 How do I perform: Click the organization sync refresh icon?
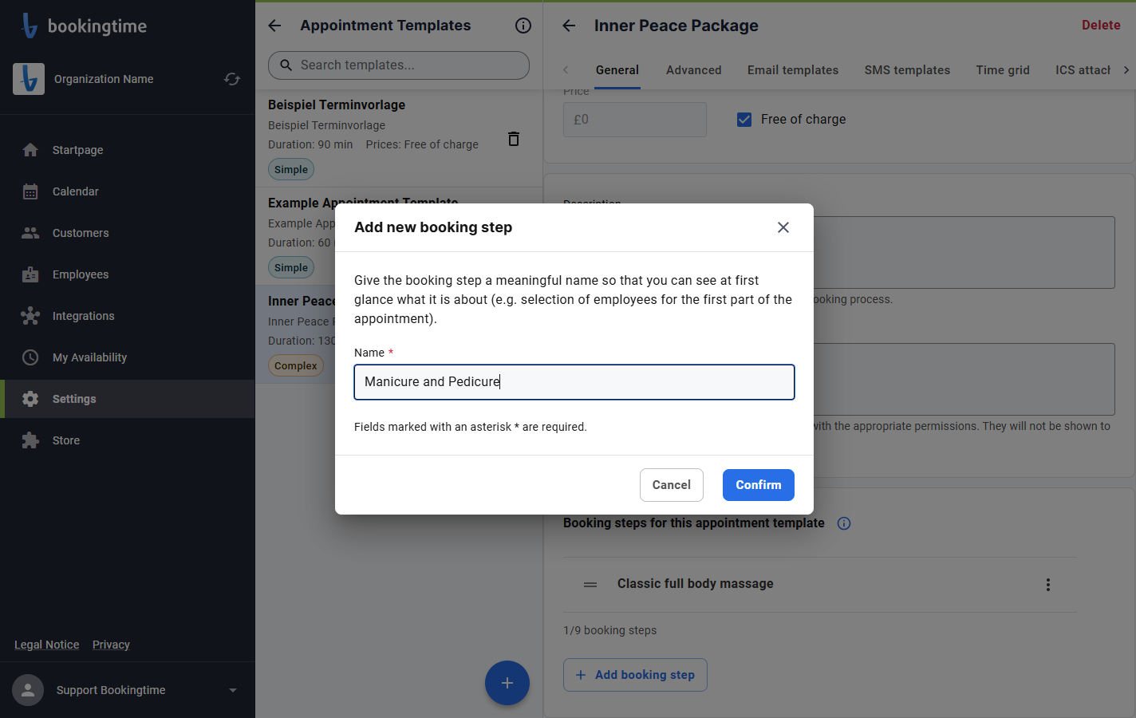(x=232, y=79)
